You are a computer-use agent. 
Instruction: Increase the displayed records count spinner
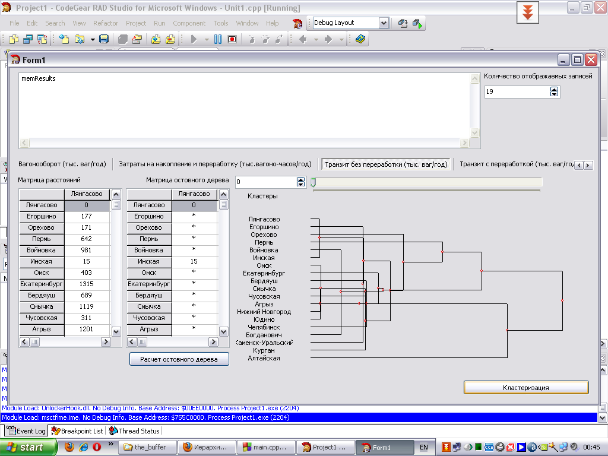pos(555,90)
